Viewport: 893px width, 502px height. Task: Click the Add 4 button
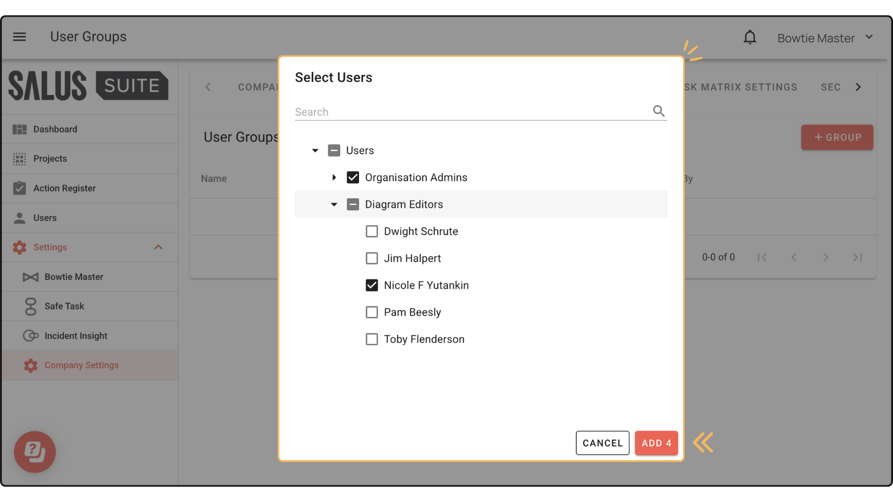656,443
